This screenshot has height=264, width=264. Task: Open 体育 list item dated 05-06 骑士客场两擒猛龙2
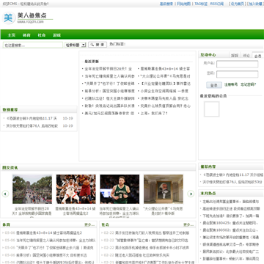point(49,233)
